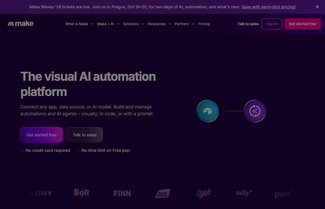The width and height of the screenshot is (325, 209).
Task: Open the Partners menu
Action: (182, 24)
